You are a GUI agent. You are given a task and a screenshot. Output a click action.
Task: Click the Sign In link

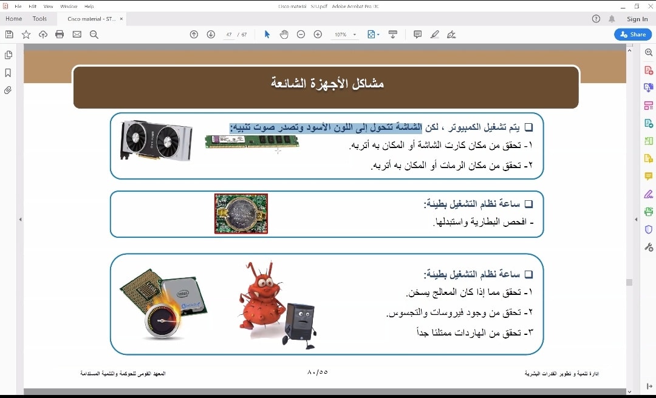(637, 19)
